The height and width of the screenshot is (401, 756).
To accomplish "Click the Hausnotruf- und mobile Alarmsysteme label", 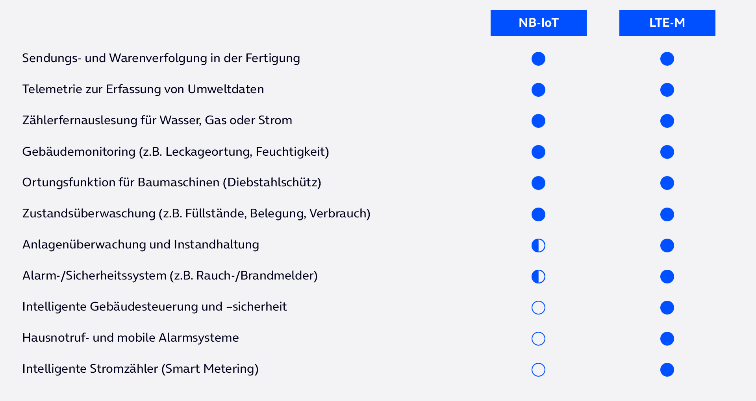I will [x=130, y=338].
